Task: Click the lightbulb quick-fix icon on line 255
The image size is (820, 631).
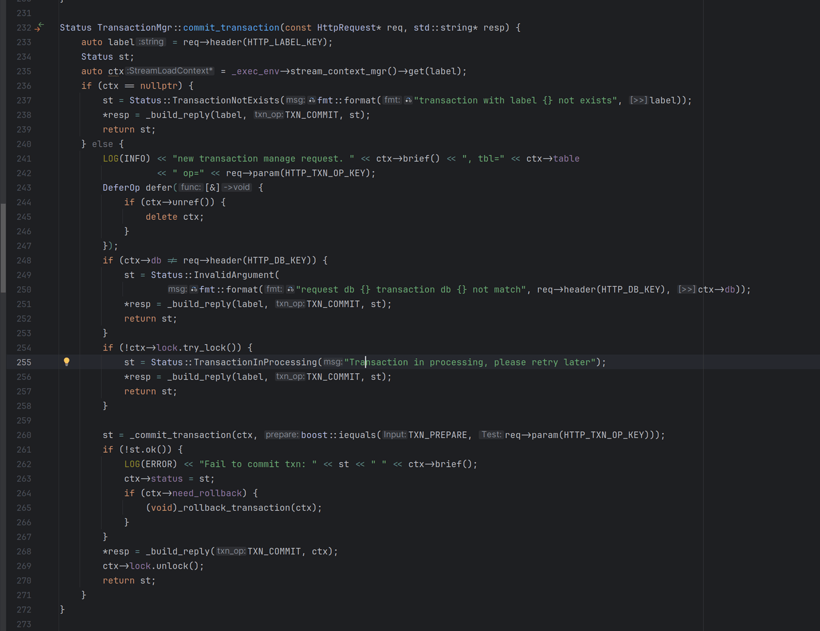Action: coord(67,362)
